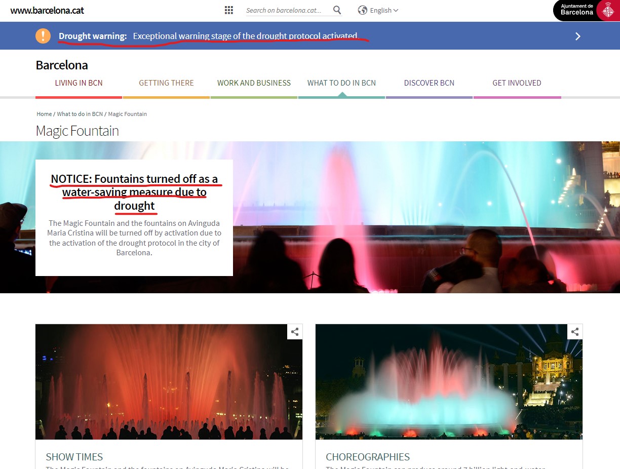Screen dimensions: 620x469
Task: Open the apps grid menu icon
Action: coord(229,10)
